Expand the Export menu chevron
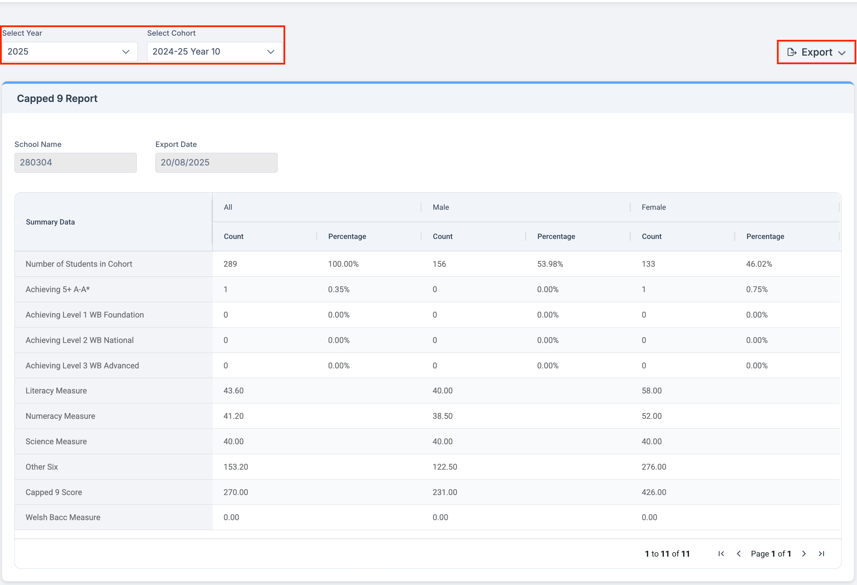 coord(842,53)
